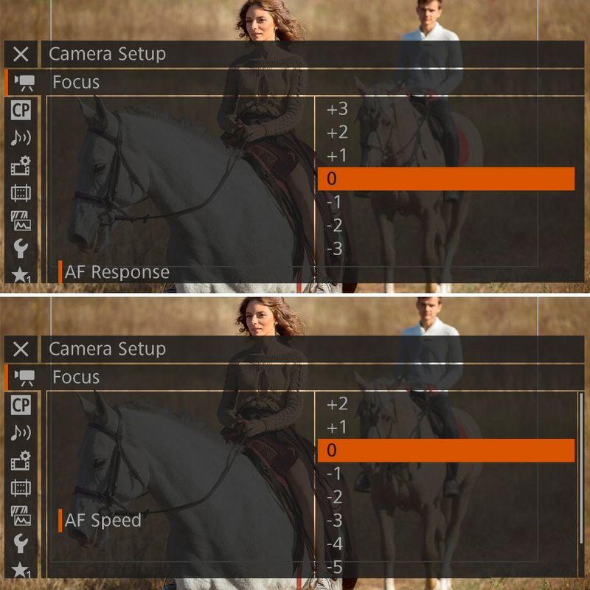Image resolution: width=590 pixels, height=590 pixels.
Task: Open Assistance Functions waveform icon in top panel
Action: (x=21, y=221)
